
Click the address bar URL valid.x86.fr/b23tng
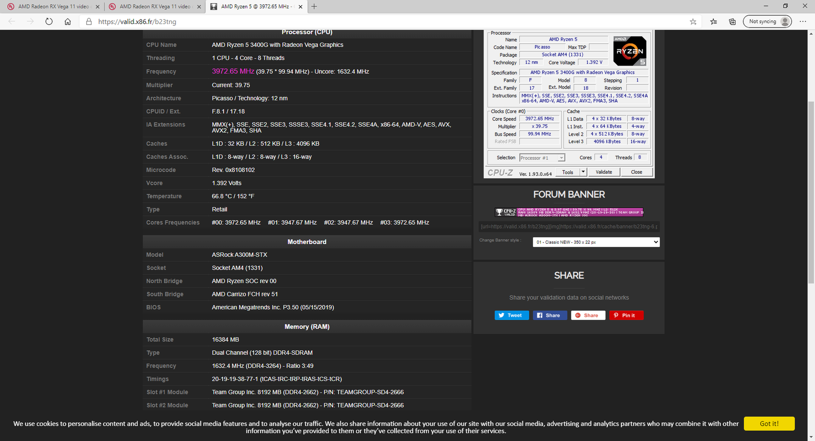click(137, 22)
